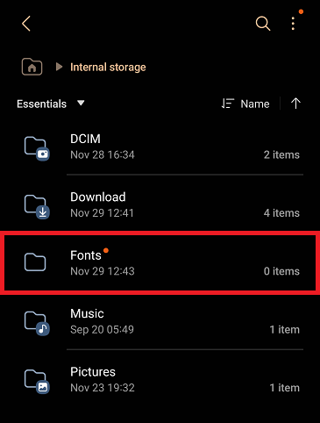
Task: Open search with the magnifier icon
Action: coord(263,24)
